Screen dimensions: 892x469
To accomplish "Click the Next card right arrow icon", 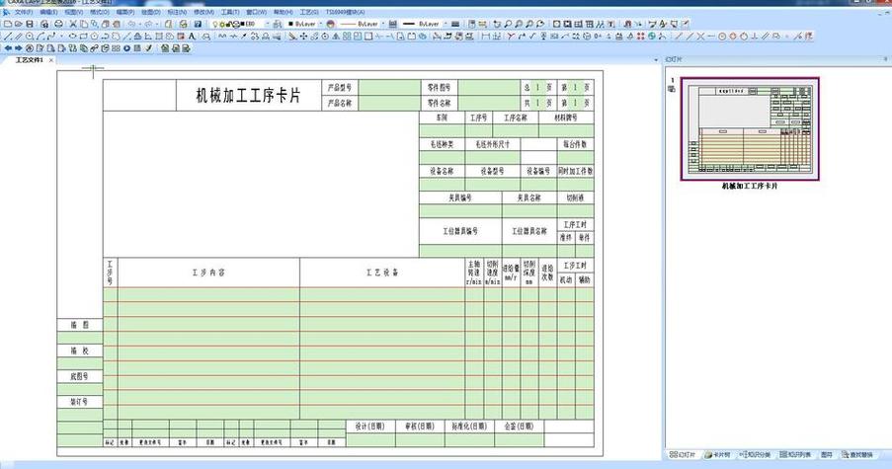I will [x=18, y=48].
